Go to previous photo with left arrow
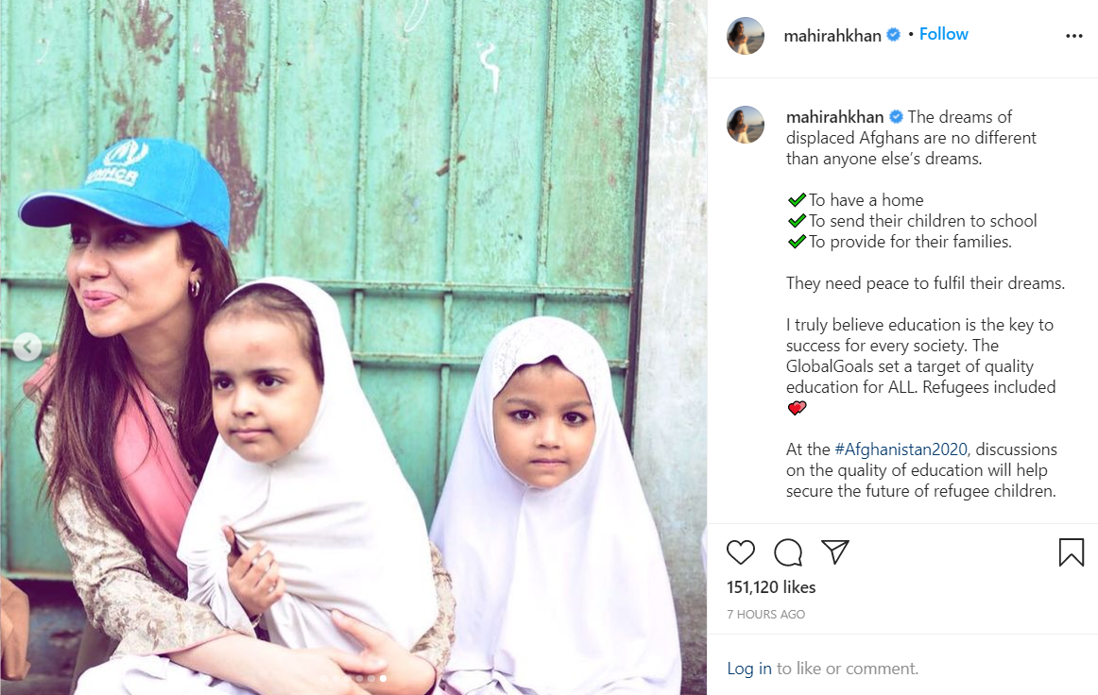This screenshot has width=1098, height=695. [27, 347]
